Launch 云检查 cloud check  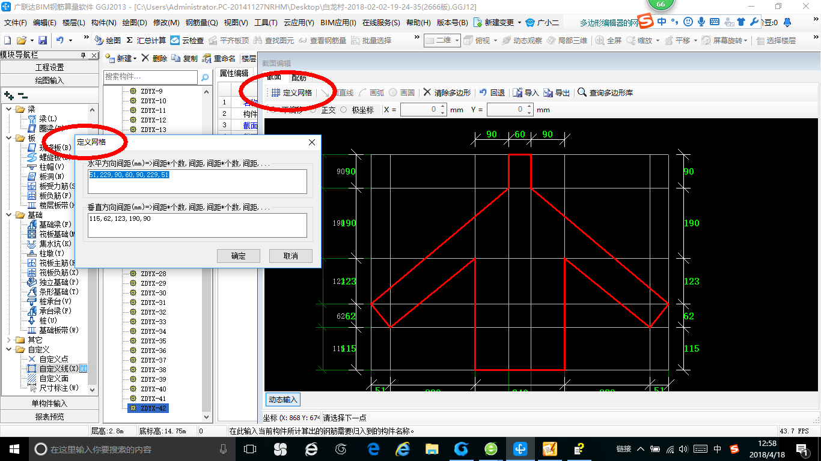click(187, 40)
